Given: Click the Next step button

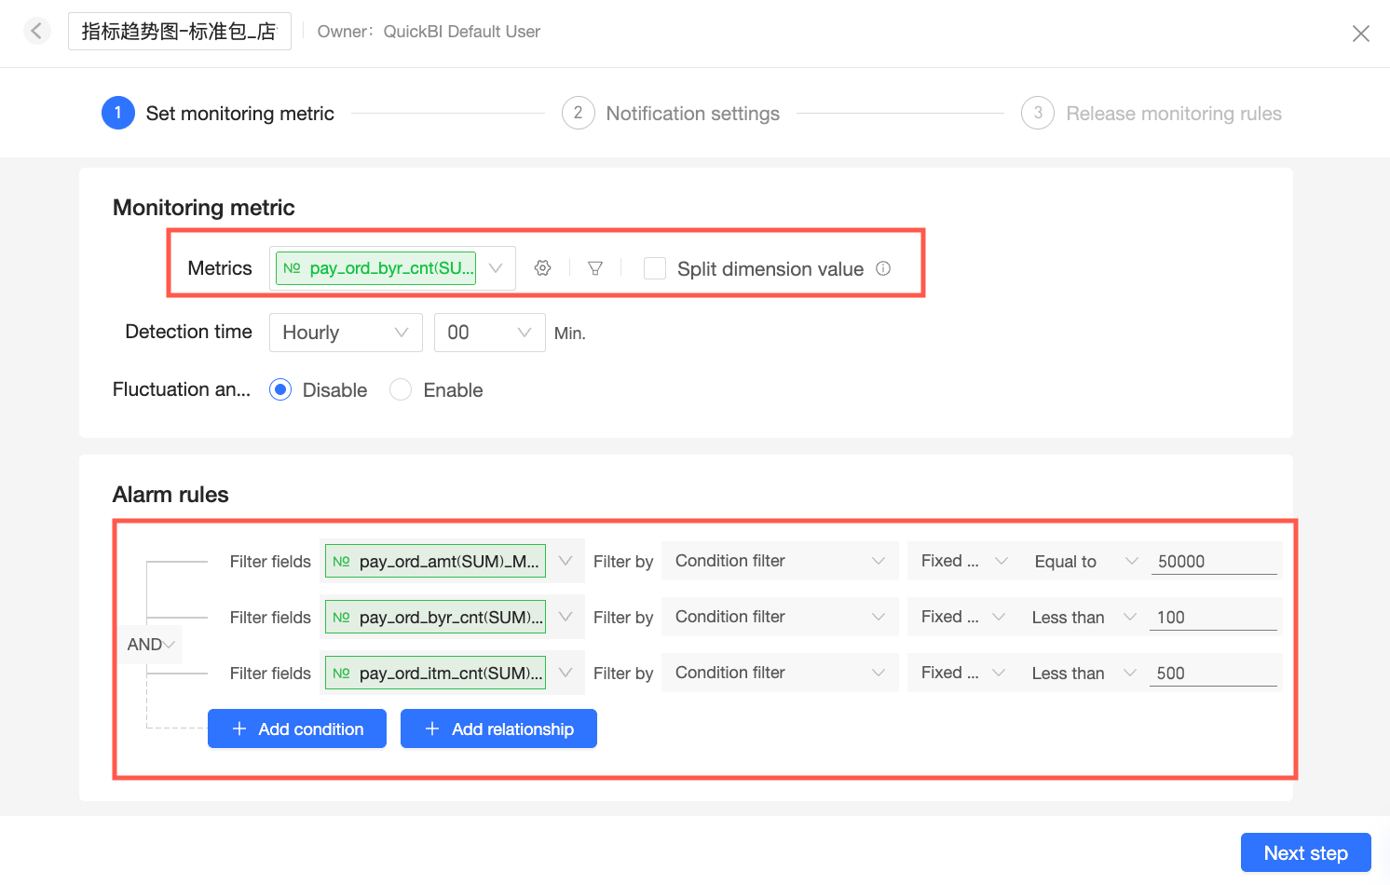Looking at the screenshot, I should (1305, 852).
